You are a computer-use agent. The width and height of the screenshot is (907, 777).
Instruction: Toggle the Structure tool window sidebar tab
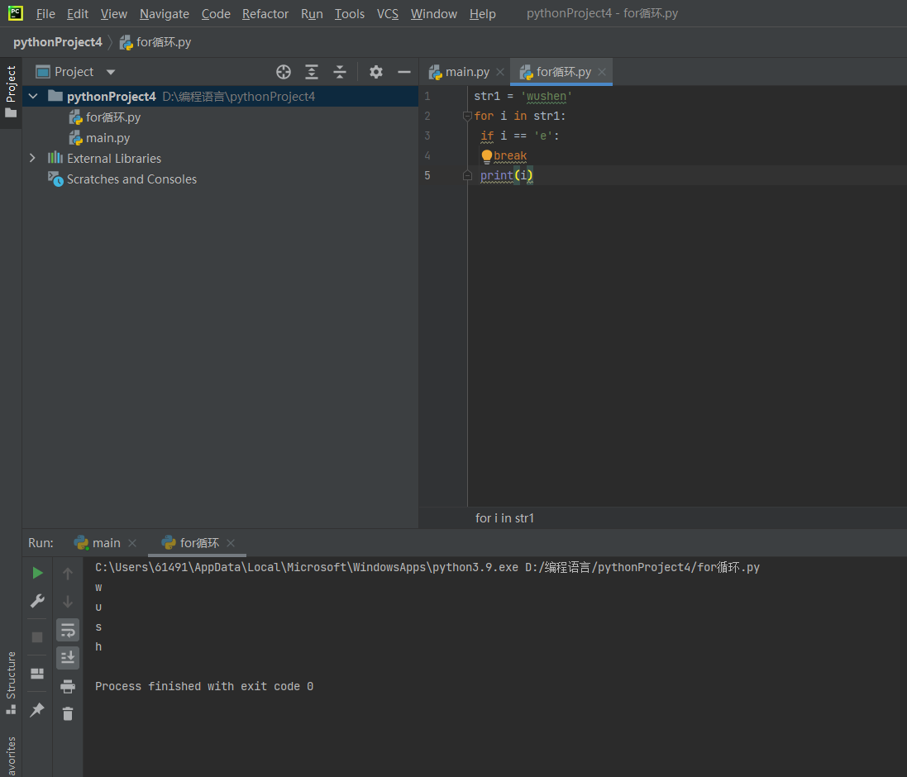[x=11, y=682]
